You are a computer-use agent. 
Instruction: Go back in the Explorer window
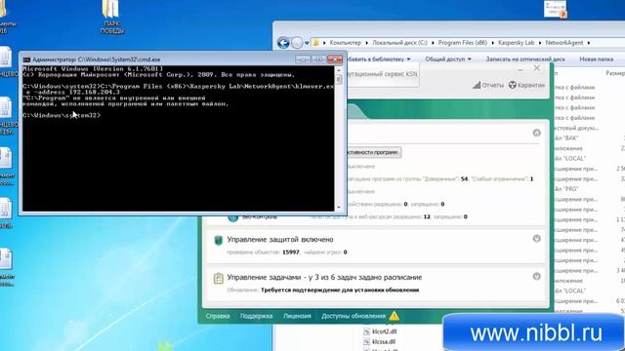coord(283,43)
